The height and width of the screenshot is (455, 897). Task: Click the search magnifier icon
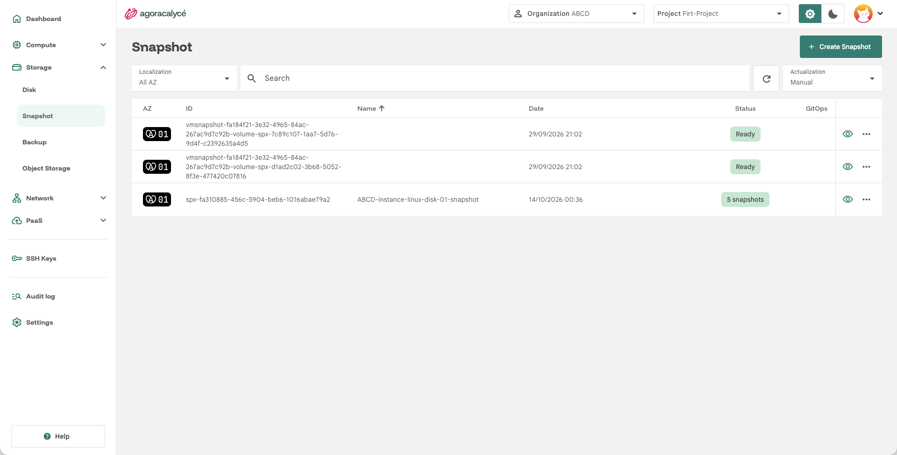(252, 78)
